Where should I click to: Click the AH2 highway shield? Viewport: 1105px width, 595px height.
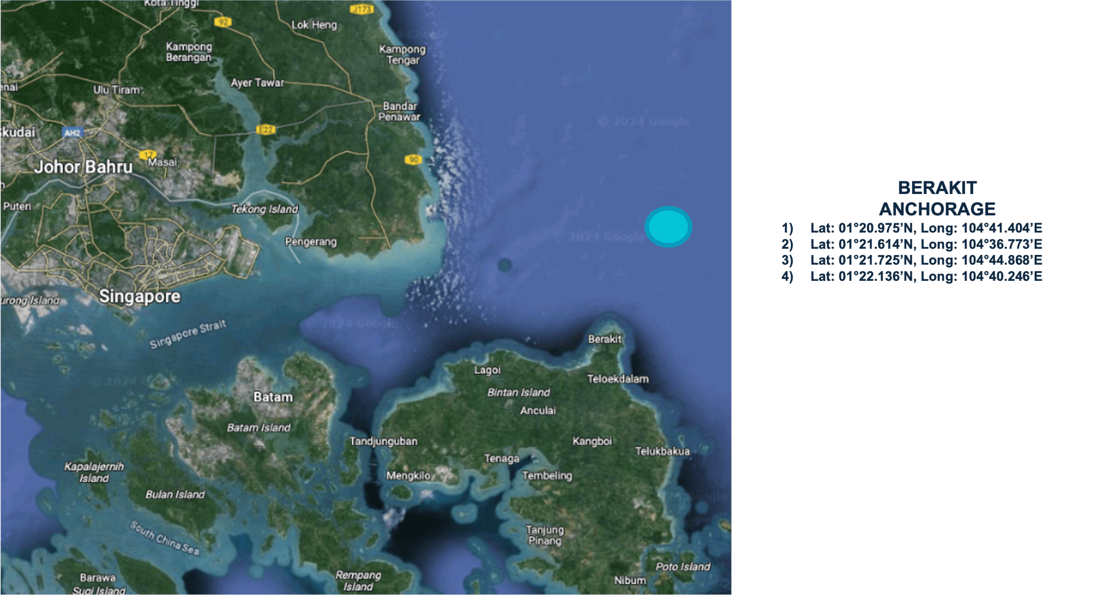pos(73,133)
